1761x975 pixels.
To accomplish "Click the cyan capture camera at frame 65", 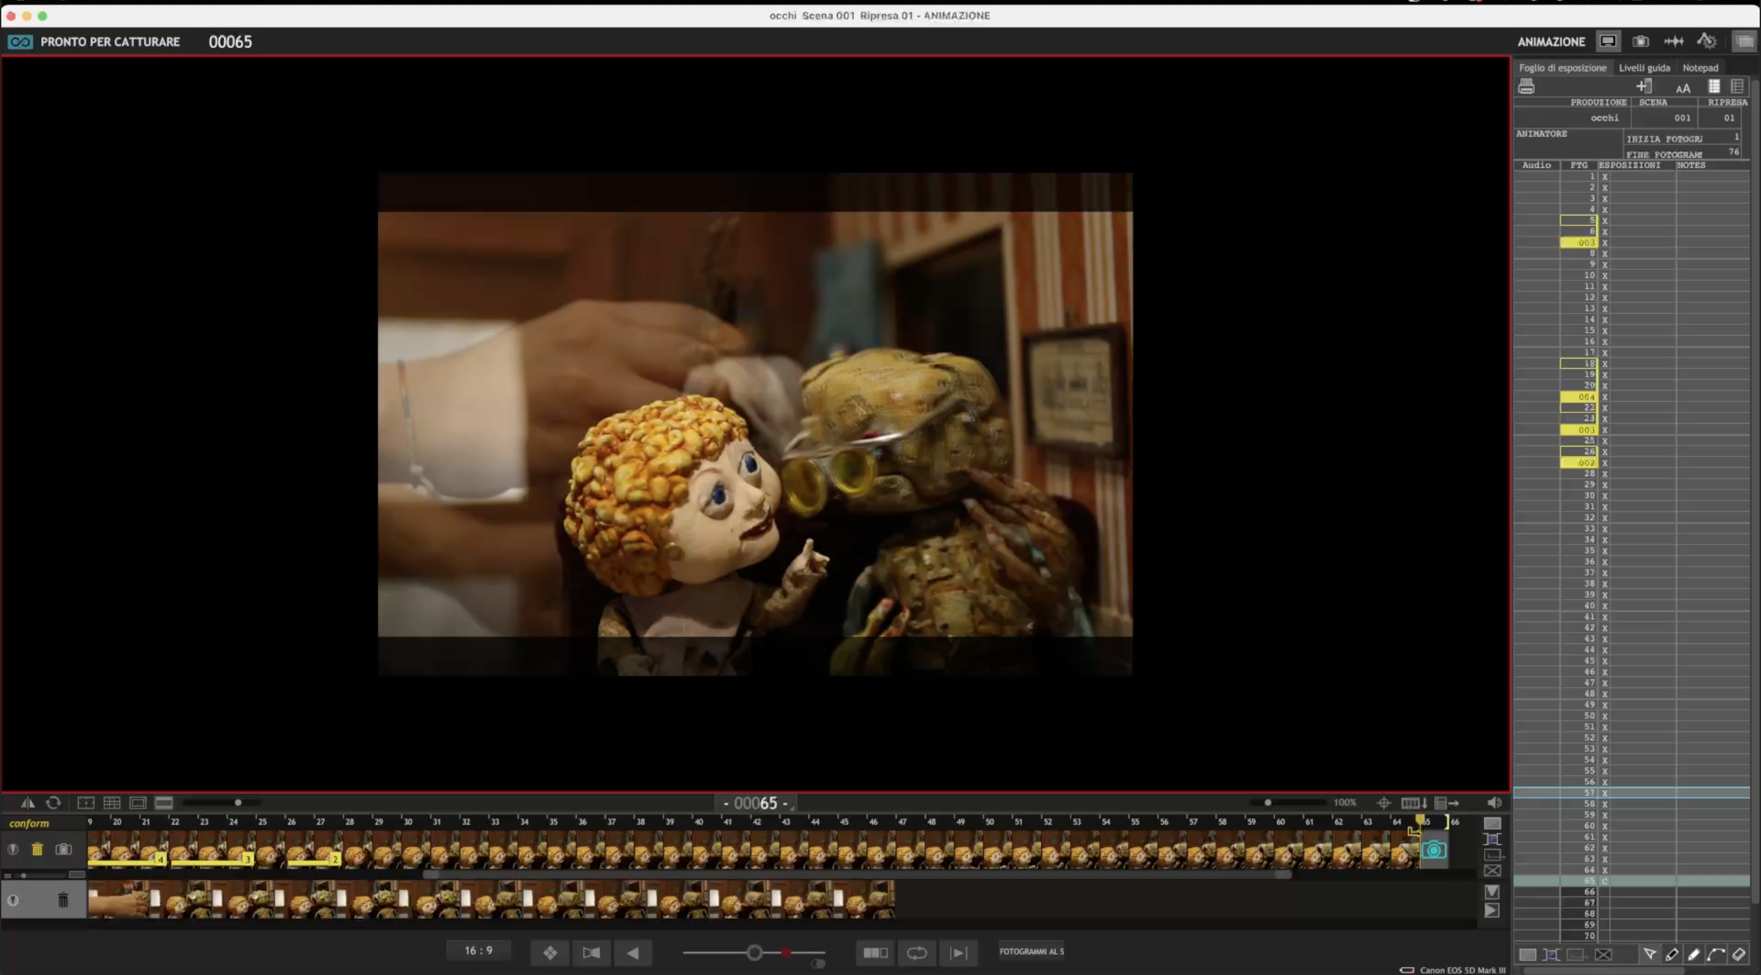I will (x=1433, y=849).
